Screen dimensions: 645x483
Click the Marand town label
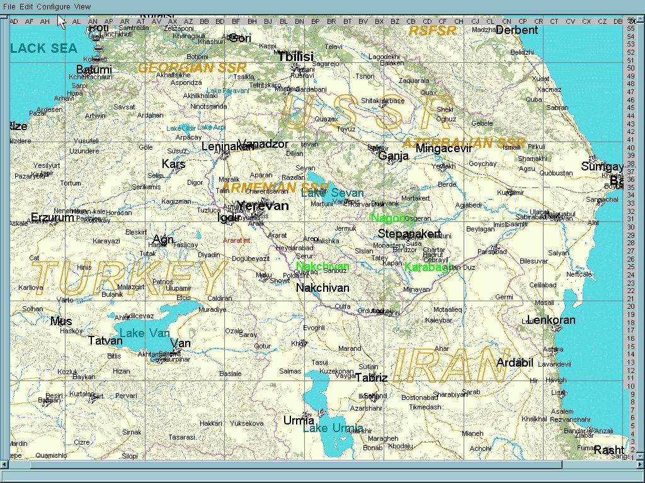coord(350,348)
